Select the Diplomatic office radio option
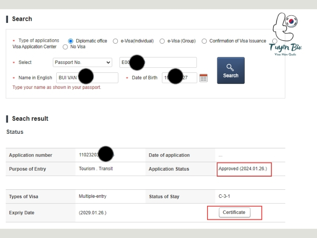 [x=71, y=41]
